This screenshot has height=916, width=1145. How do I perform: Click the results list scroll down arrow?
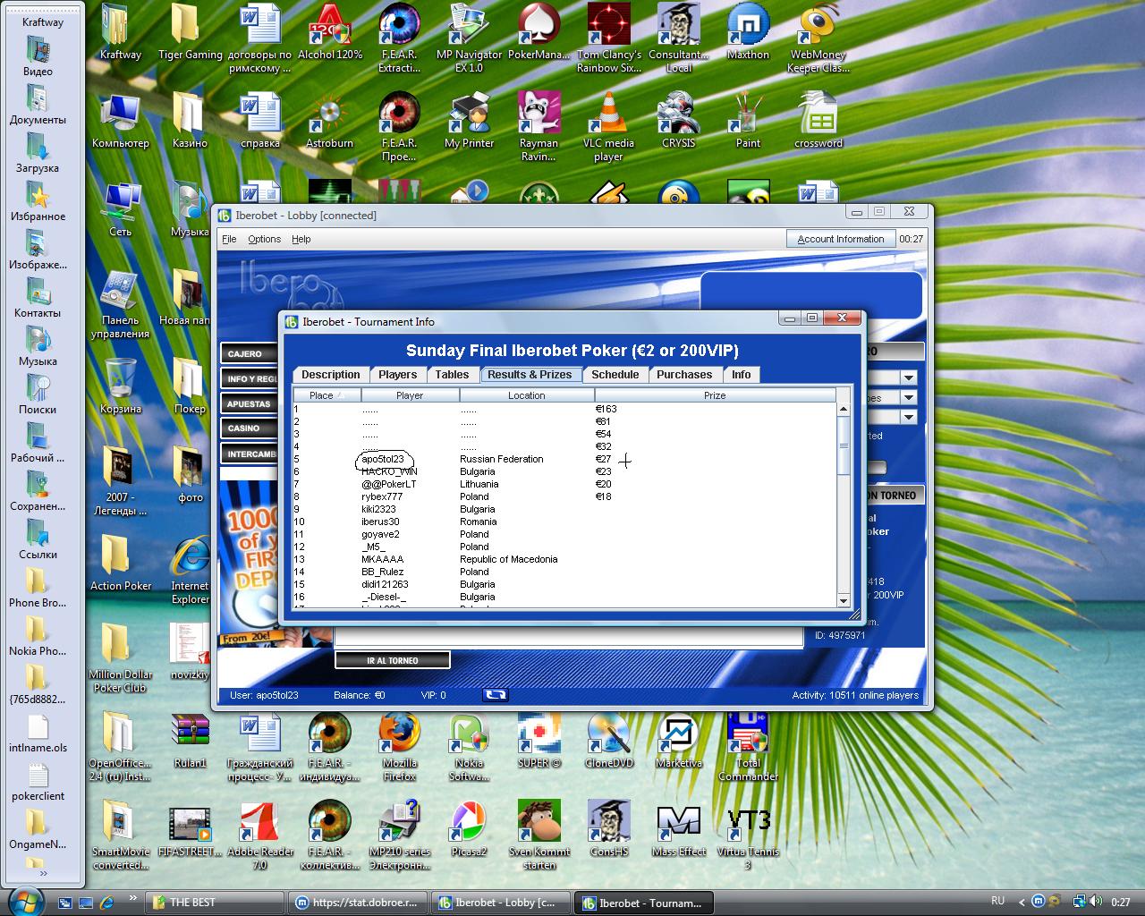click(843, 601)
